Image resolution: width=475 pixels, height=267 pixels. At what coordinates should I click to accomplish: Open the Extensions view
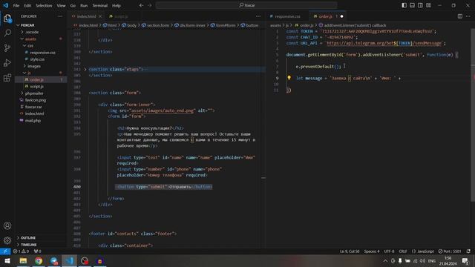pyautogui.click(x=7, y=78)
